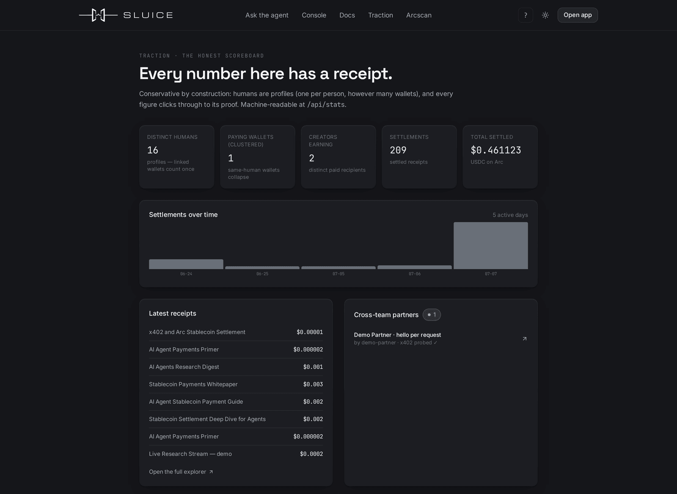The image size is (677, 494).
Task: Click the 06-25 settlements bar
Action: click(262, 268)
